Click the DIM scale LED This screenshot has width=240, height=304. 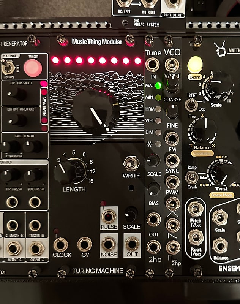click(x=158, y=132)
